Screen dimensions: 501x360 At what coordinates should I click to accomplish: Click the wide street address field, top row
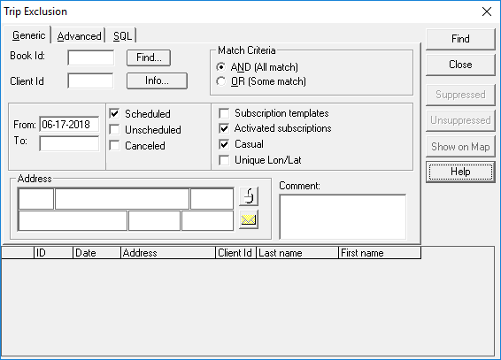(x=122, y=199)
